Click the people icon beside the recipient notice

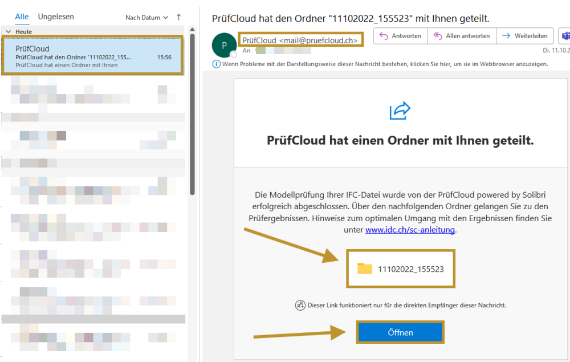pyautogui.click(x=300, y=306)
